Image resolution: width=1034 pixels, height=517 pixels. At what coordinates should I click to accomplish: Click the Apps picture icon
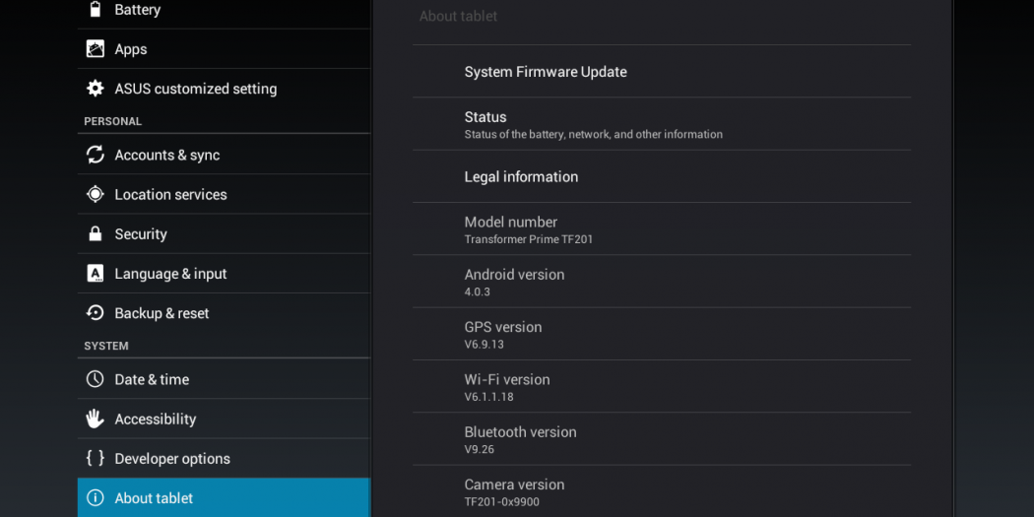point(96,49)
